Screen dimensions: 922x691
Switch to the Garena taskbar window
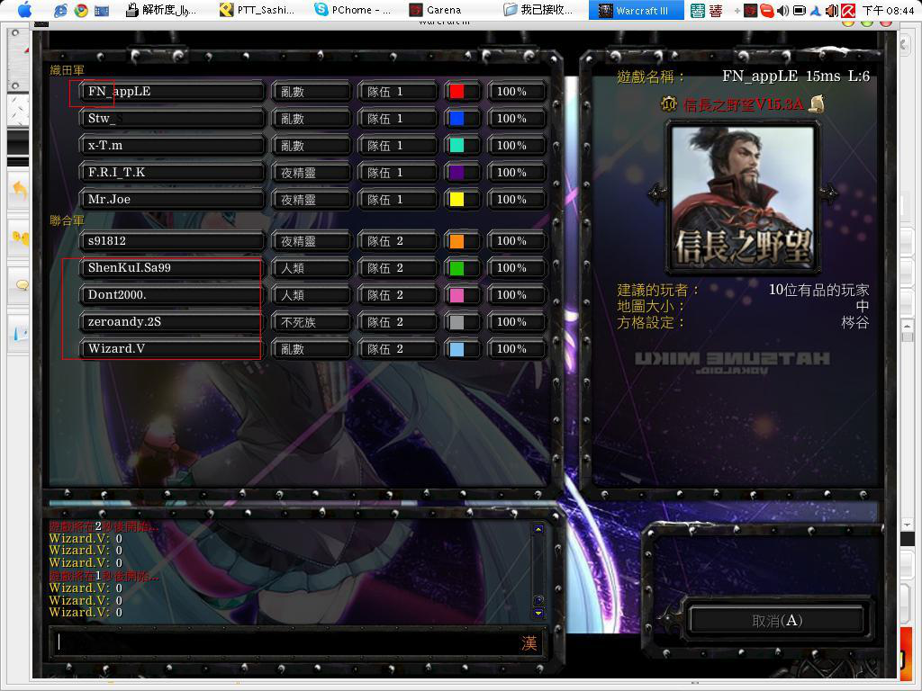click(x=436, y=10)
